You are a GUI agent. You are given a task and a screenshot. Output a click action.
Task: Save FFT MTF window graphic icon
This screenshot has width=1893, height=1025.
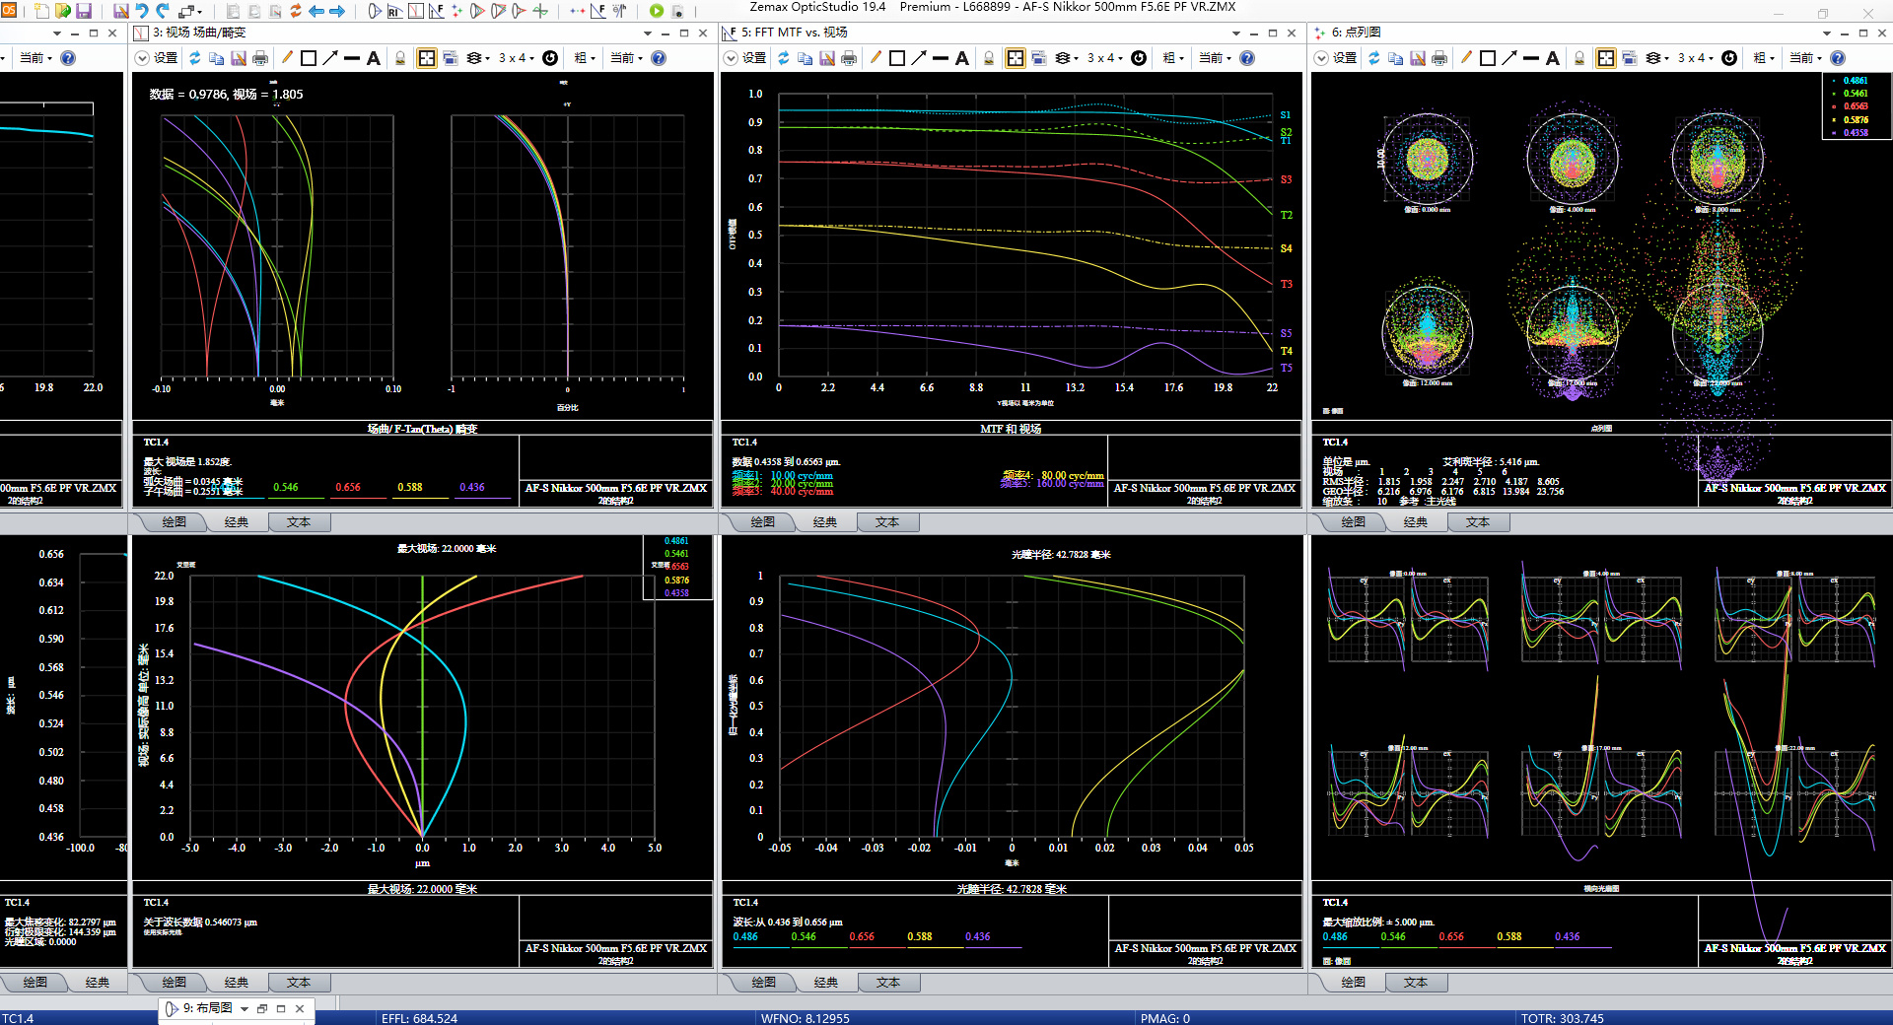[827, 58]
